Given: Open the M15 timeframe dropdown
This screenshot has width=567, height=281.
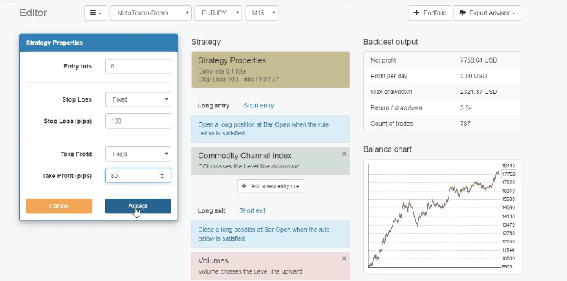Looking at the screenshot, I should pos(262,13).
